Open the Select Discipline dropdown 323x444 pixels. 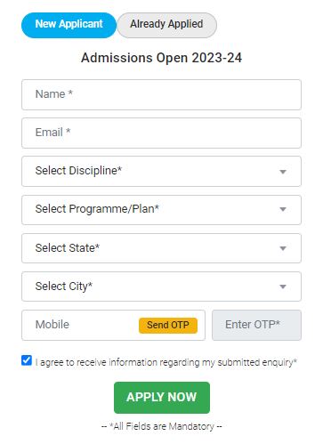[x=161, y=172]
